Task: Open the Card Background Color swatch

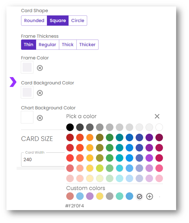Action: point(27,92)
